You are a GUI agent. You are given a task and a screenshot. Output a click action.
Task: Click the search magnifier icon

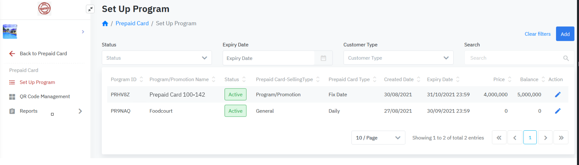[566, 58]
